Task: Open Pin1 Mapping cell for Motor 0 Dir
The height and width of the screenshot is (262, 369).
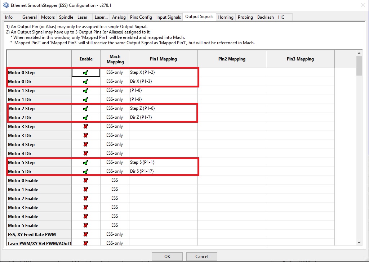Action: point(163,82)
